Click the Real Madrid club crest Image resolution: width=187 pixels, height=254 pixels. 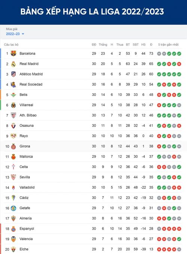(13, 64)
